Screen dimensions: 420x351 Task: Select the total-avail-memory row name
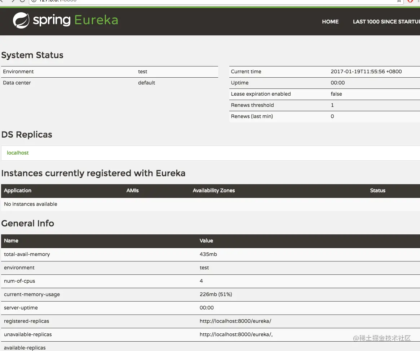[x=27, y=254]
